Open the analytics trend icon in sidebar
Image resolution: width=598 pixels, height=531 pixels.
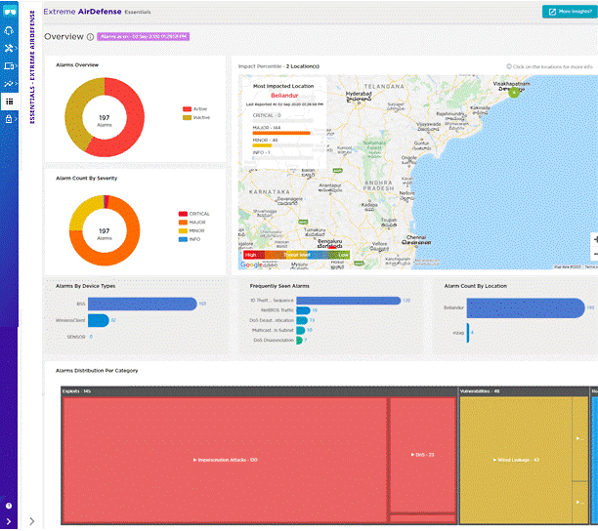9,83
